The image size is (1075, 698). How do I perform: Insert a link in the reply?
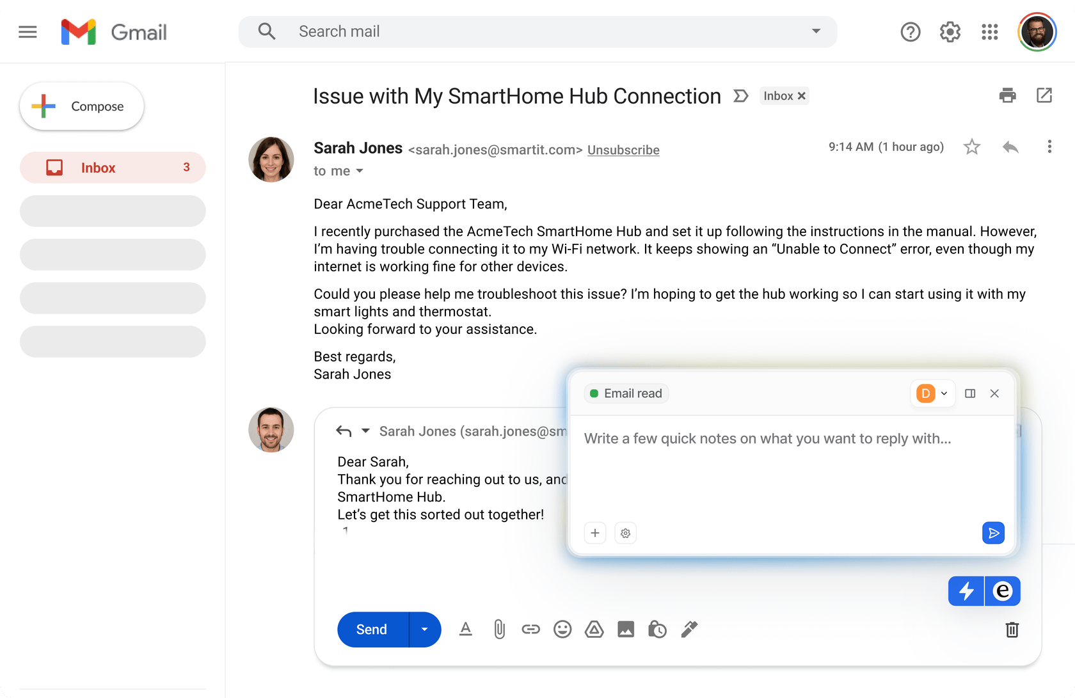tap(530, 630)
